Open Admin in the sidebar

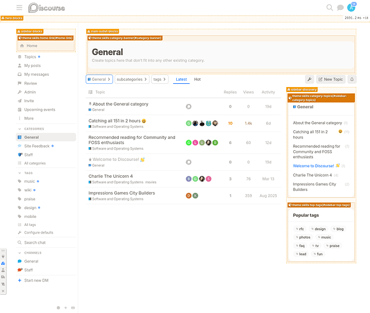coord(46,92)
